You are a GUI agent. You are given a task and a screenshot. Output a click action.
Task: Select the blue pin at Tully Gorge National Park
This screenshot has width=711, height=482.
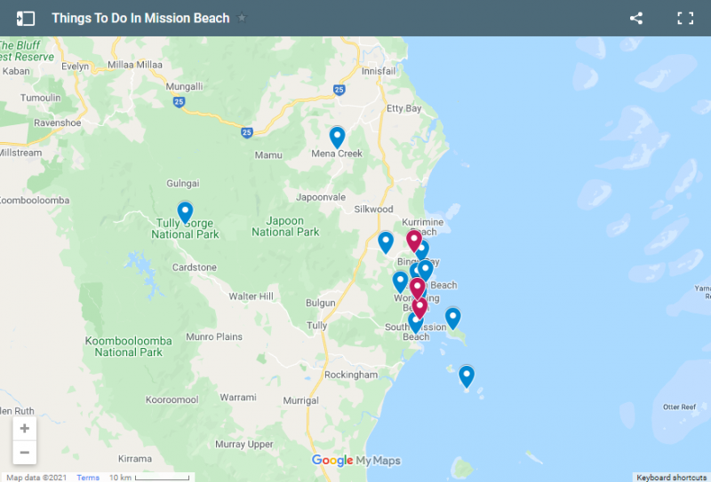pyautogui.click(x=185, y=212)
